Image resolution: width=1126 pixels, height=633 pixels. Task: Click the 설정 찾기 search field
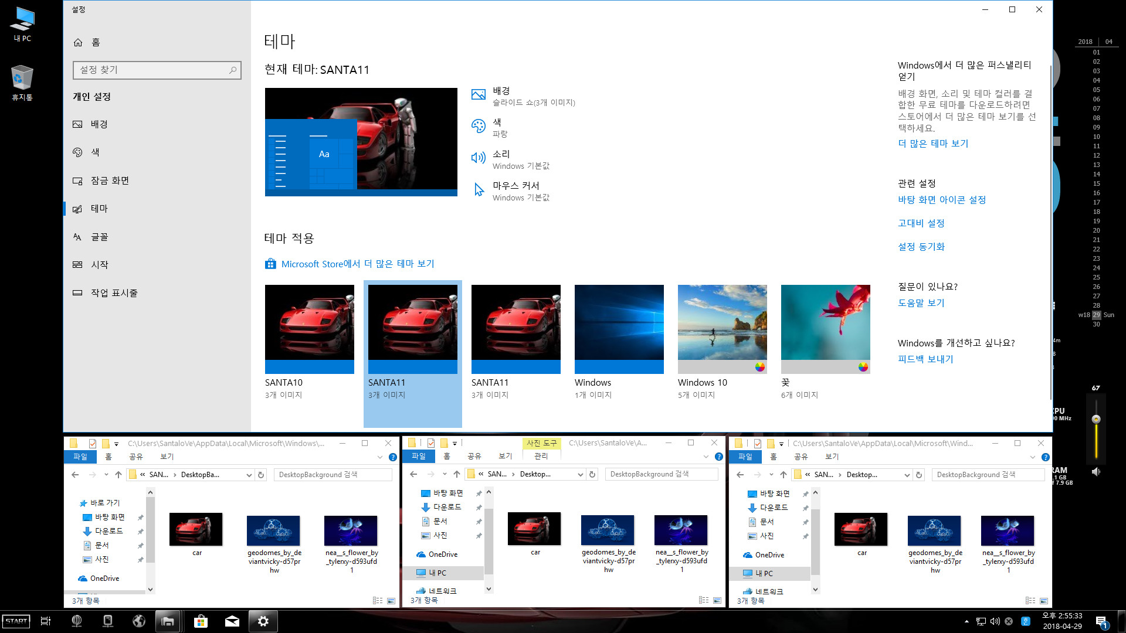pos(157,70)
